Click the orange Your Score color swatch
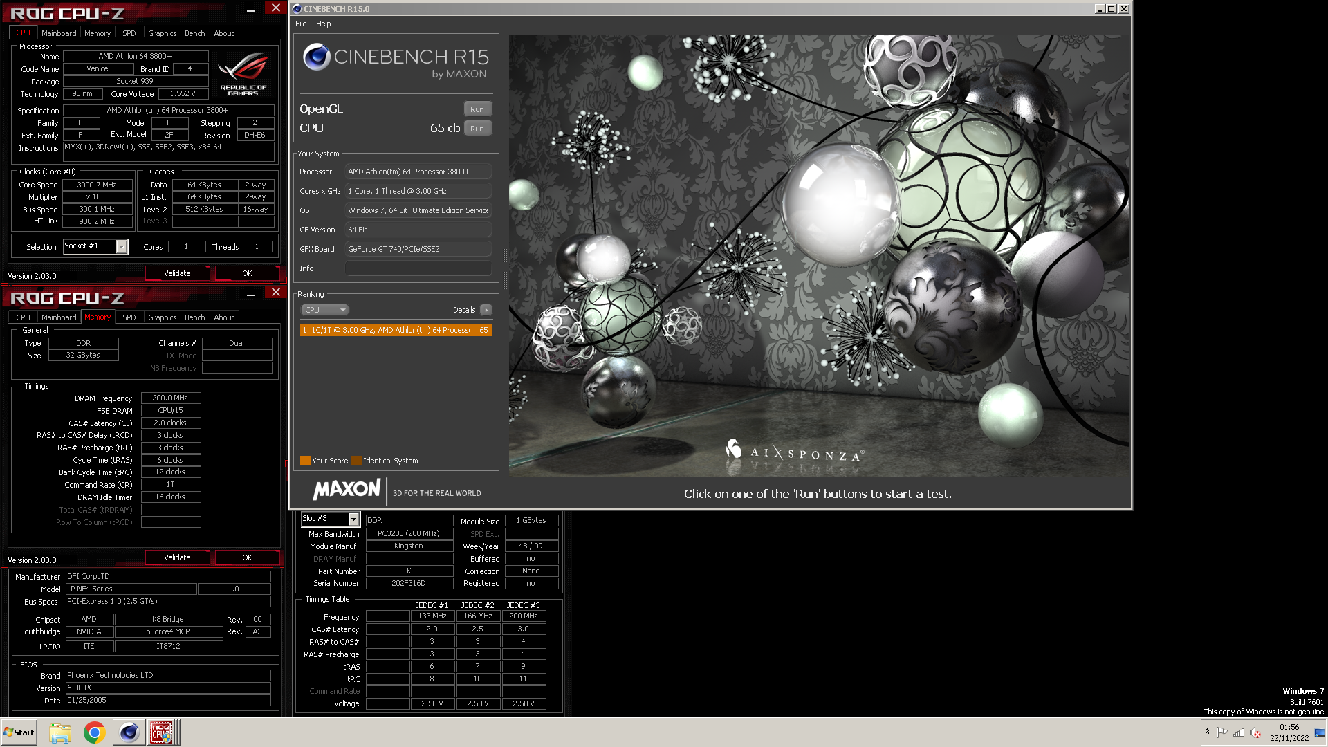Screen dimensions: 1328x747 305,461
